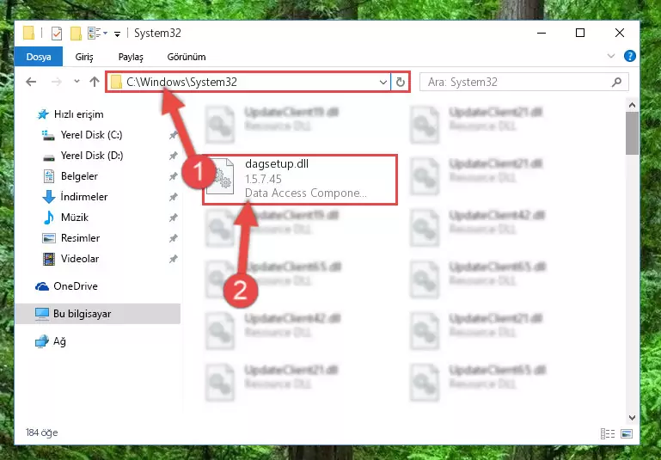The height and width of the screenshot is (460, 661).
Task: Click the OneDrive cloud icon
Action: tap(42, 286)
